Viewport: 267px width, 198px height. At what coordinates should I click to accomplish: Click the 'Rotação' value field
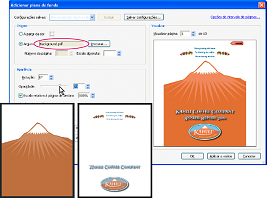point(43,77)
